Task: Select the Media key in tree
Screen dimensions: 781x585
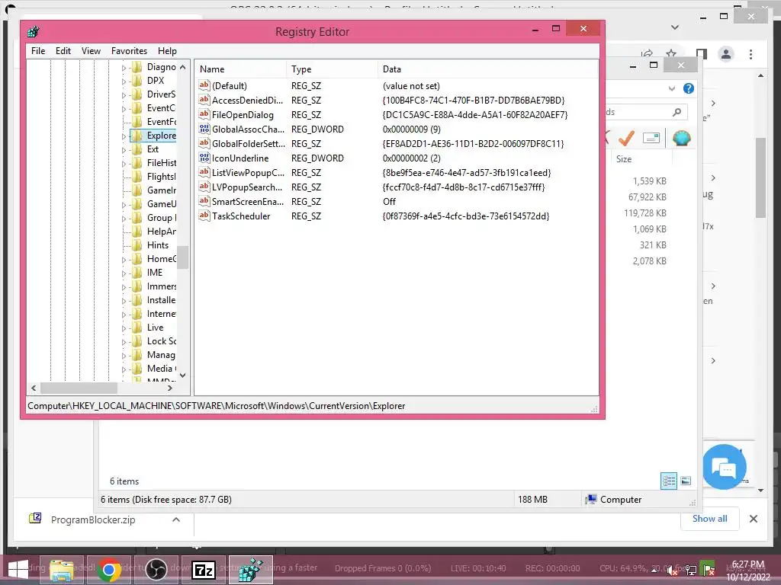Action: click(161, 369)
